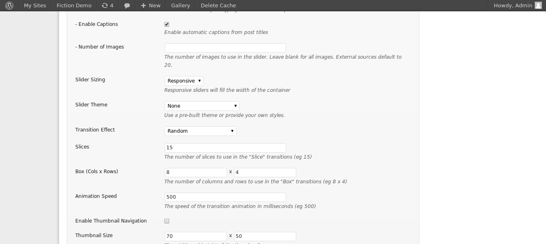This screenshot has width=546, height=244.
Task: Click the WordPress logo icon
Action: click(9, 6)
